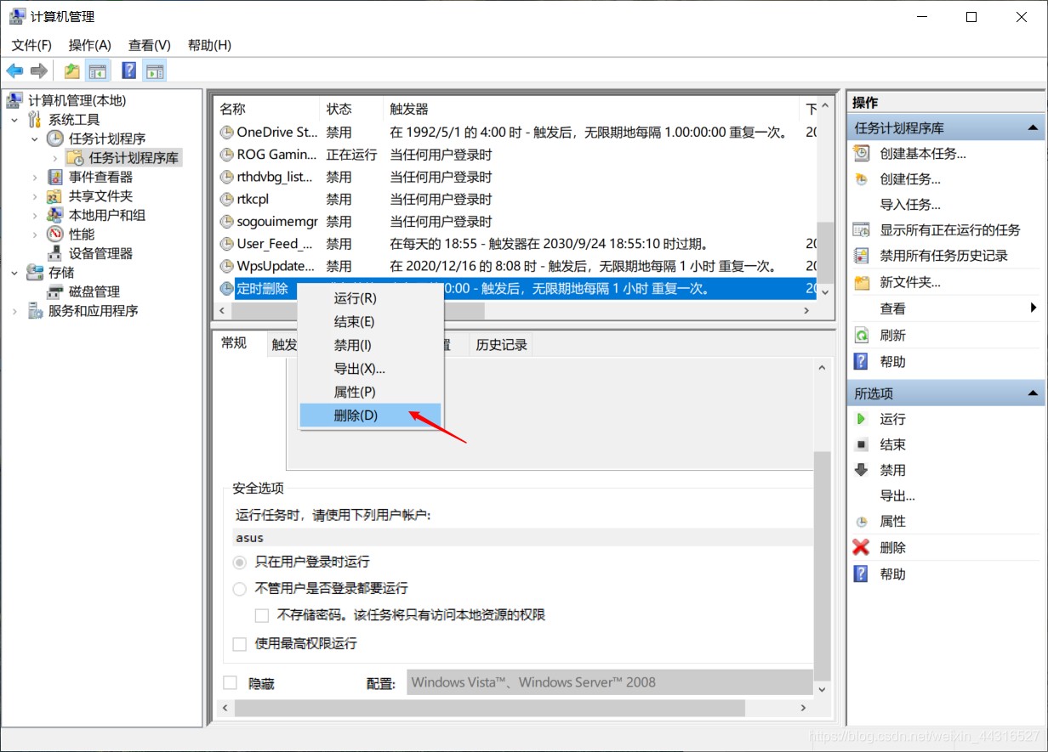Viewport: 1048px width, 752px height.
Task: Choose 结束(E) in the context menu
Action: (x=370, y=322)
